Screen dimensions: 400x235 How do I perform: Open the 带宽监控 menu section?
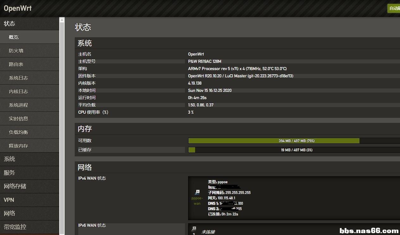pyautogui.click(x=15, y=227)
